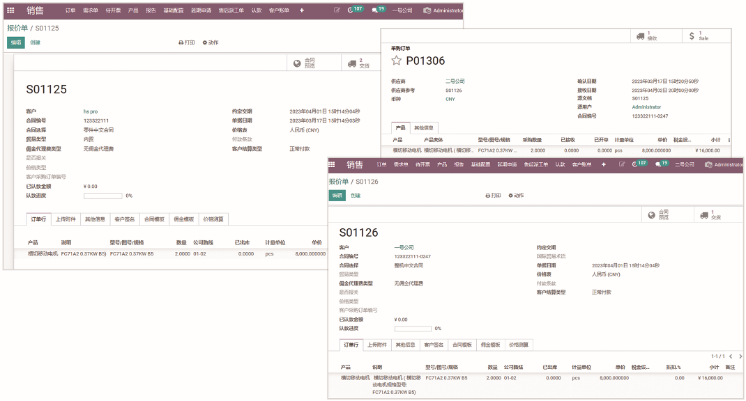
Task: Click the plus icon in S01125 top menu
Action: click(x=301, y=10)
